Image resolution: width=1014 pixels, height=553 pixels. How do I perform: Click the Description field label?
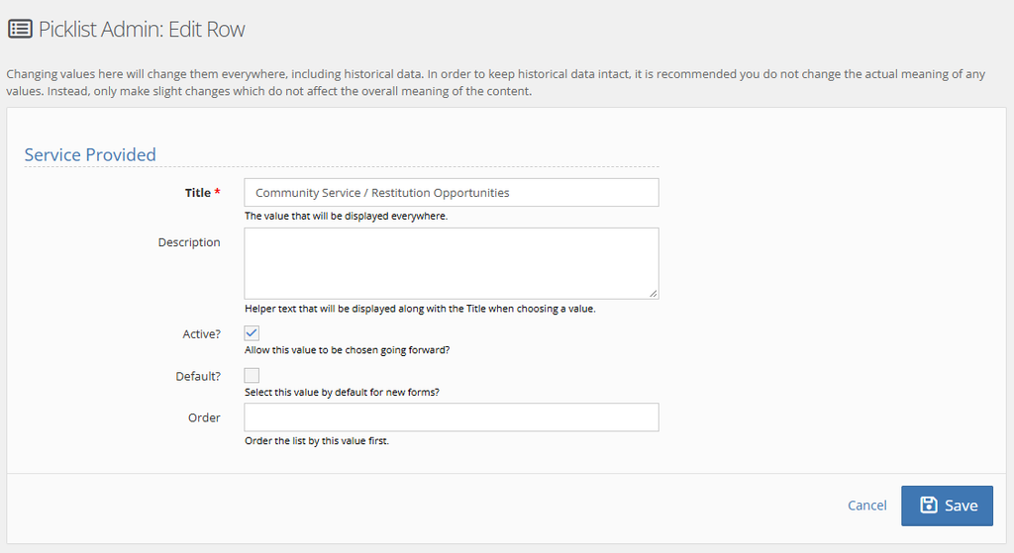coord(189,242)
